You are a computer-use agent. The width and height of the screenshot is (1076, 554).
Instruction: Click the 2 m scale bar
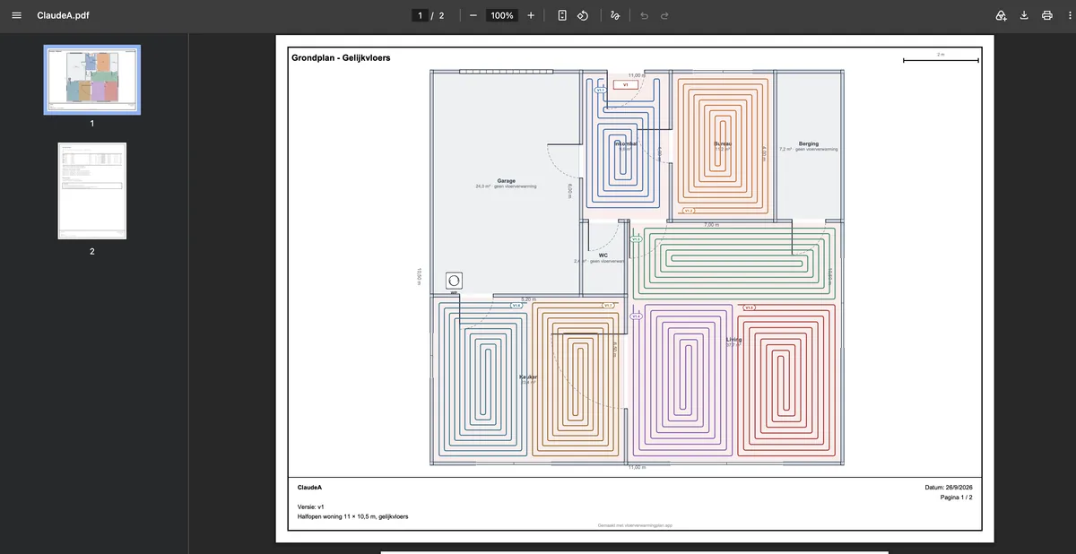tap(941, 59)
